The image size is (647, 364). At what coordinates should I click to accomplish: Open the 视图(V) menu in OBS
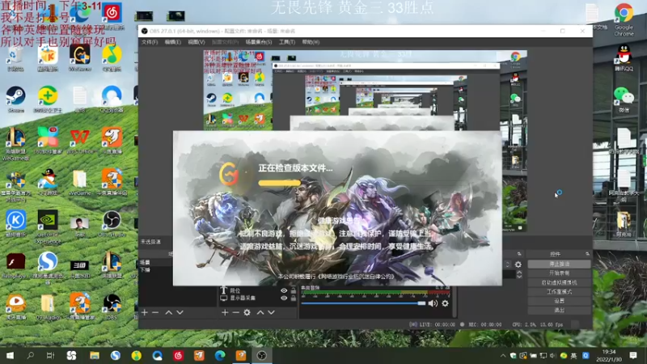point(196,42)
